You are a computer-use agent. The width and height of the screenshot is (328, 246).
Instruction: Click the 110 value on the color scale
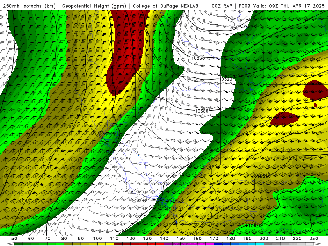(x=114, y=239)
